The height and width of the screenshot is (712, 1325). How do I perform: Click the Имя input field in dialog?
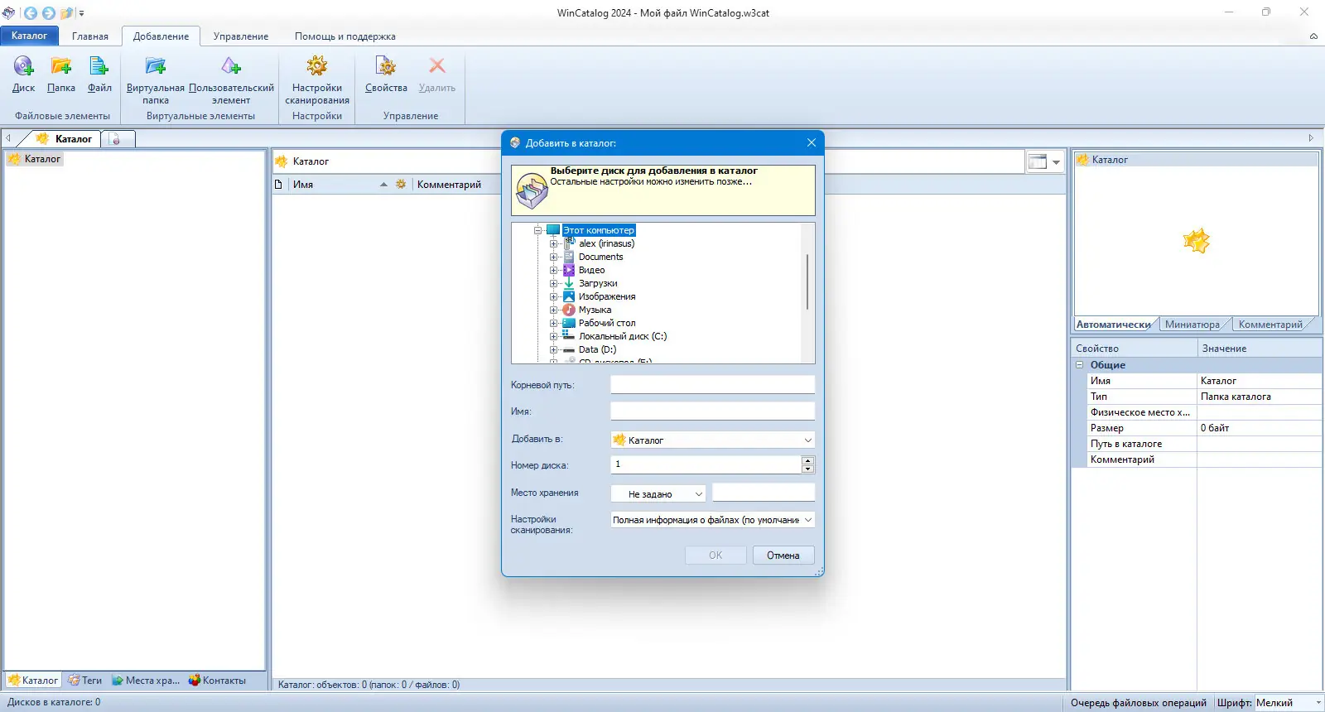[713, 411]
